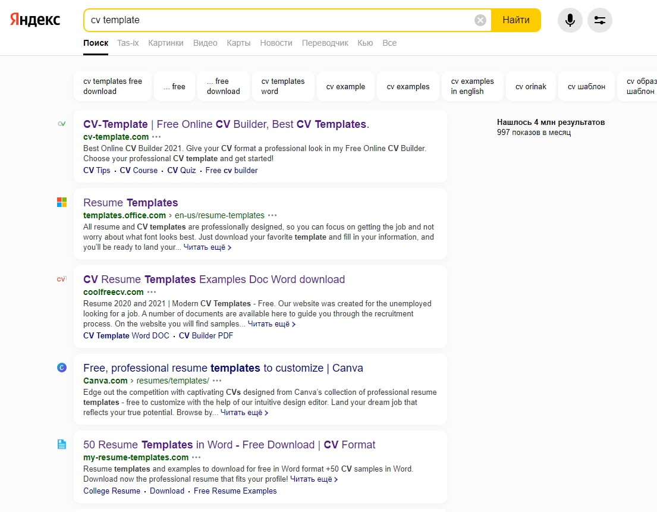Click '997 показов в месяц' text
This screenshot has width=657, height=512.
534,133
